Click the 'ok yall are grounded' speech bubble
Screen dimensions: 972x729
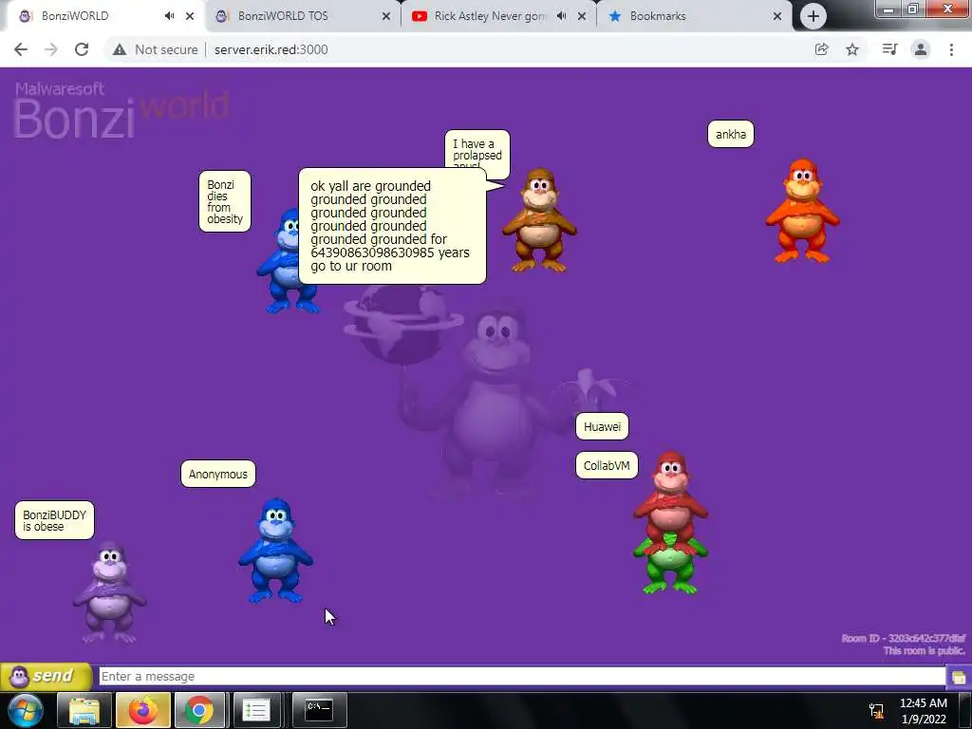point(392,226)
